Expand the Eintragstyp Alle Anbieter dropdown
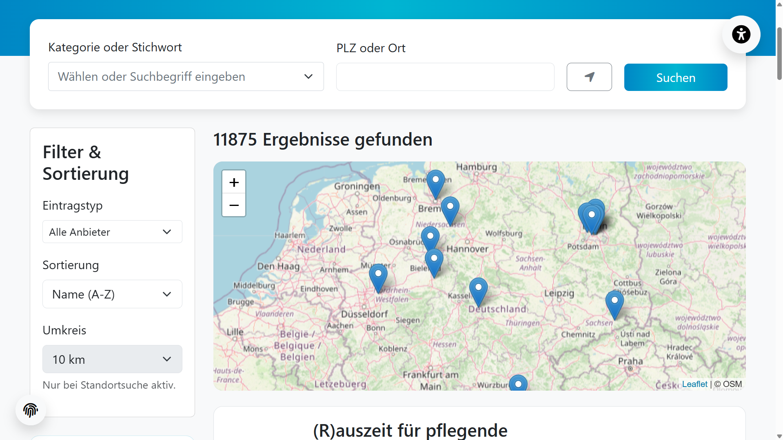 pos(112,232)
